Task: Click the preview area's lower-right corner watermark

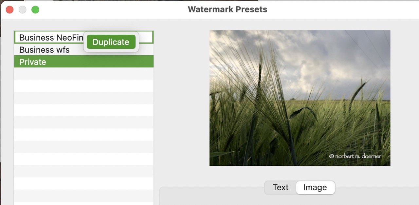Action: click(355, 156)
